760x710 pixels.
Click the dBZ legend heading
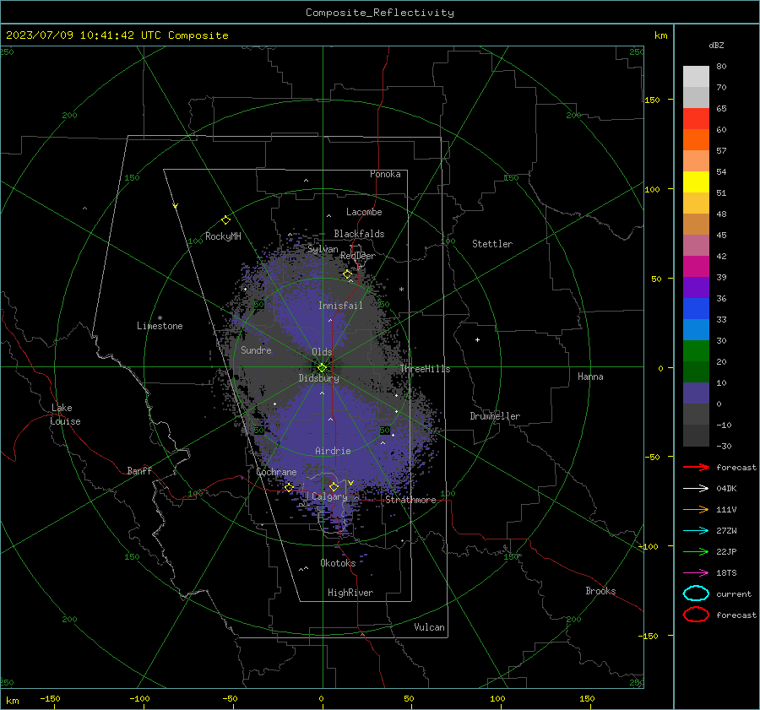coord(716,45)
